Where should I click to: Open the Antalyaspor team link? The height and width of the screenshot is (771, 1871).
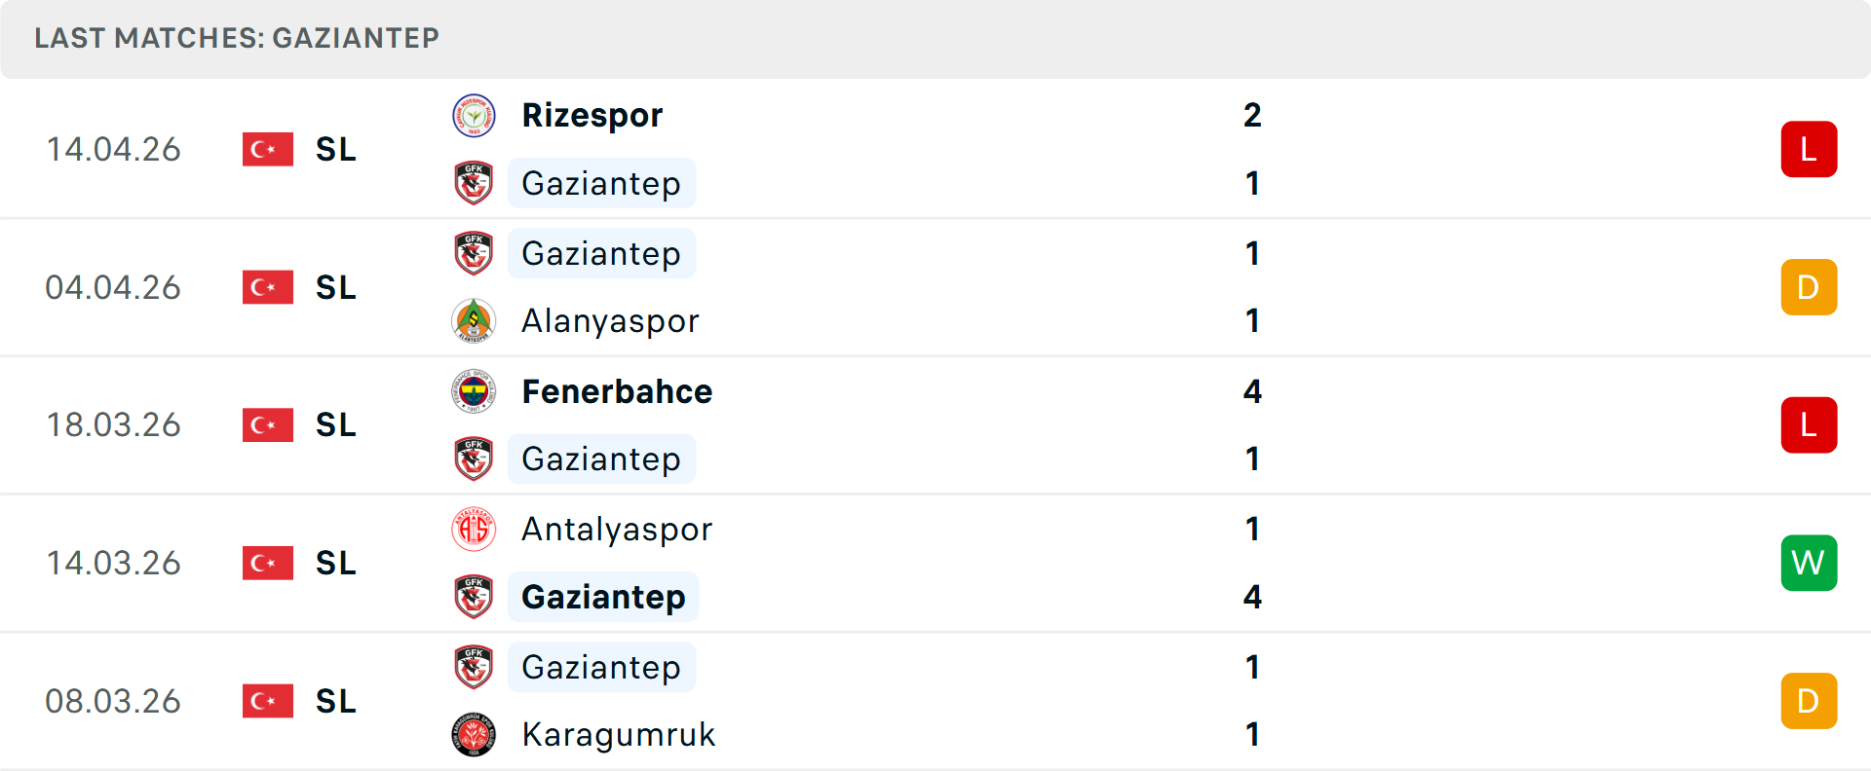tap(617, 530)
